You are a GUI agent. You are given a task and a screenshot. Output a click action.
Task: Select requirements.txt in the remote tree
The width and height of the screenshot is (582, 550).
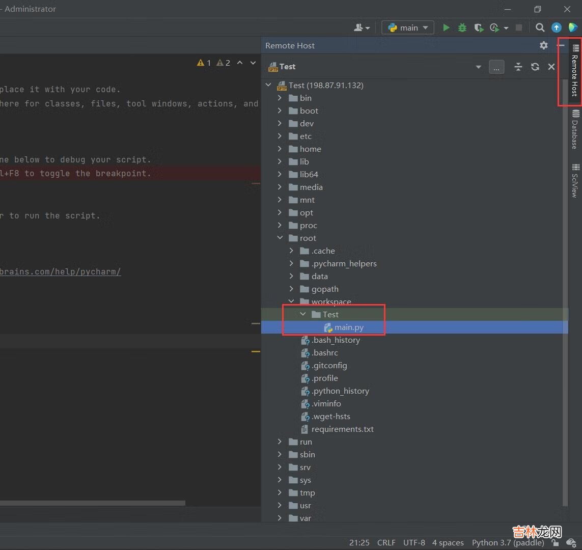click(x=342, y=429)
